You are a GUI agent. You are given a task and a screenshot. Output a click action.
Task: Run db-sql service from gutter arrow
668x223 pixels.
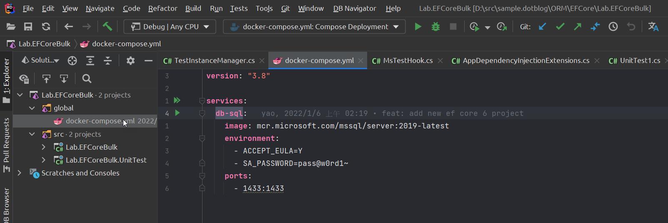pos(178,113)
